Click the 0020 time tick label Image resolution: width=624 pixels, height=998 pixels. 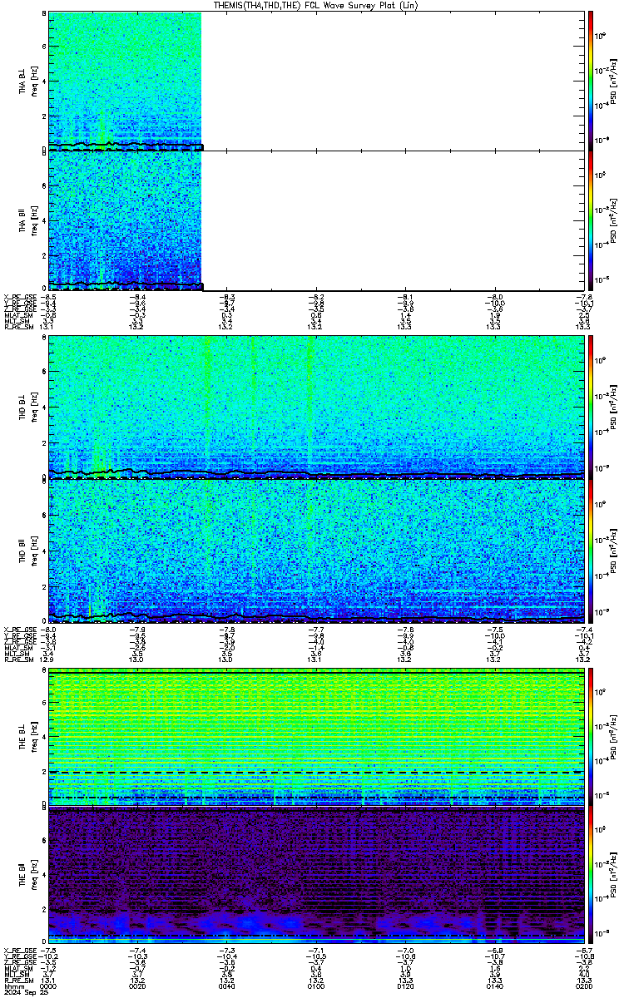(137, 988)
